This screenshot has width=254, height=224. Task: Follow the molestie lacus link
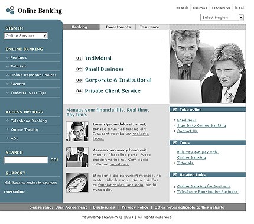[x=141, y=134]
